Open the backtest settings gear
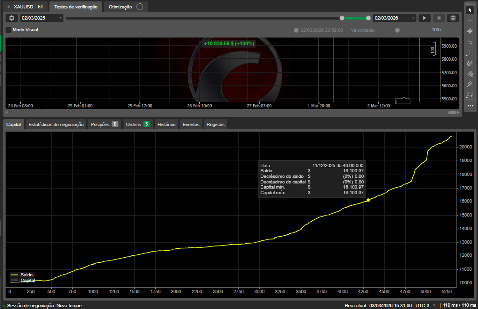This screenshot has height=309, width=478. (x=12, y=18)
